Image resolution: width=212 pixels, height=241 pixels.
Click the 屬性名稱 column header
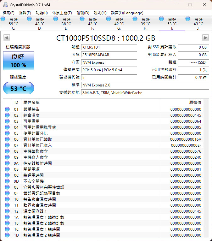tap(90, 103)
